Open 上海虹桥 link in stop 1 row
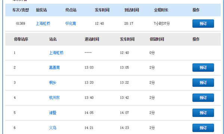 point(56,53)
